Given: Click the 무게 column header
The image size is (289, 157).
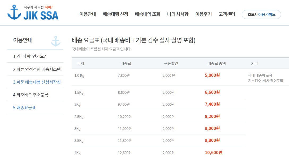Looking at the screenshot, I should tap(81, 63).
